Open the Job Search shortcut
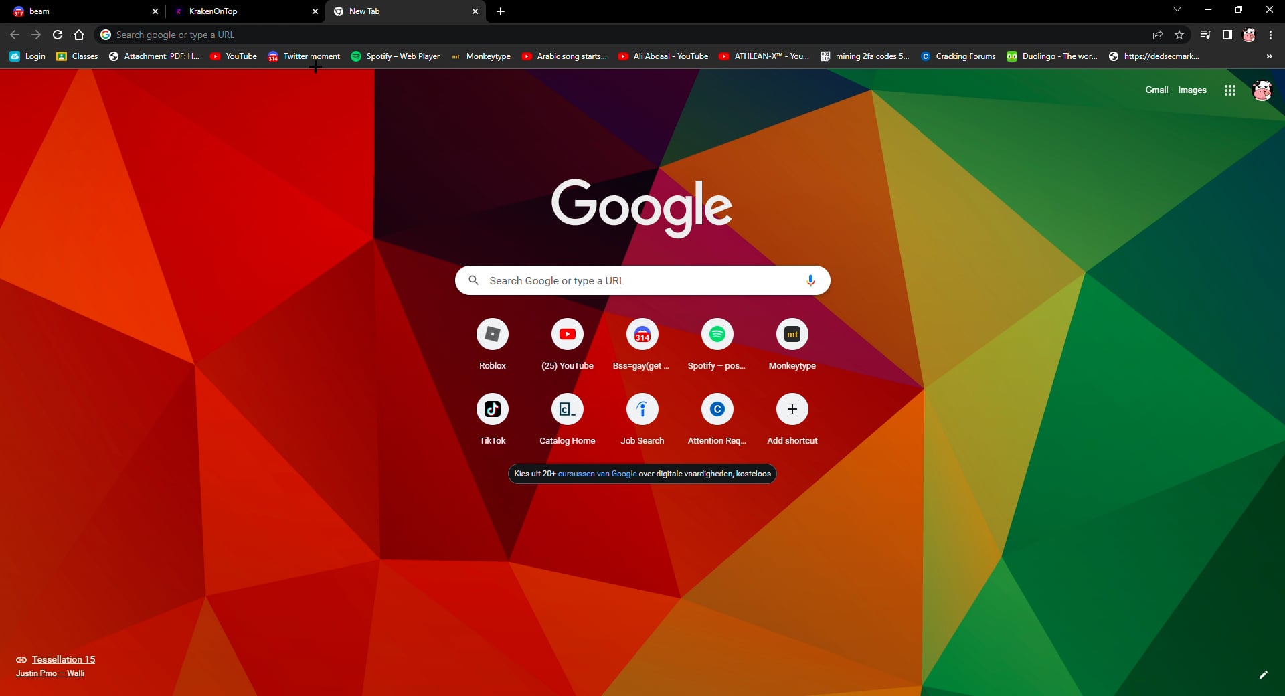Viewport: 1285px width, 696px height. click(642, 409)
